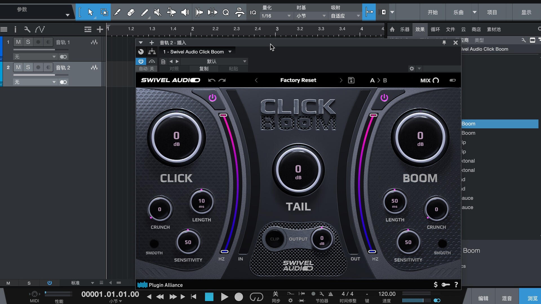Image resolution: width=541 pixels, height=304 pixels.
Task: Click the 开始 button
Action: coord(433,12)
